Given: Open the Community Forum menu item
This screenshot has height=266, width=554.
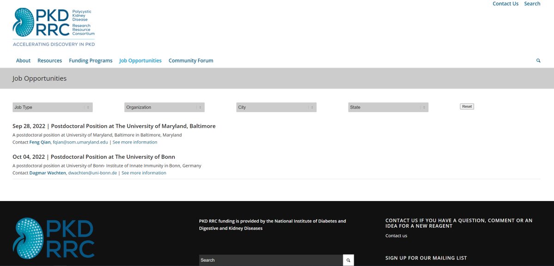Looking at the screenshot, I should (x=191, y=60).
